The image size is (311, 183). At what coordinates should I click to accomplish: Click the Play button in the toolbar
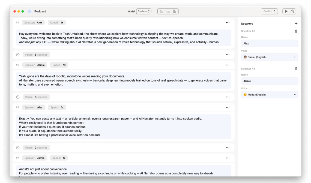click(286, 11)
